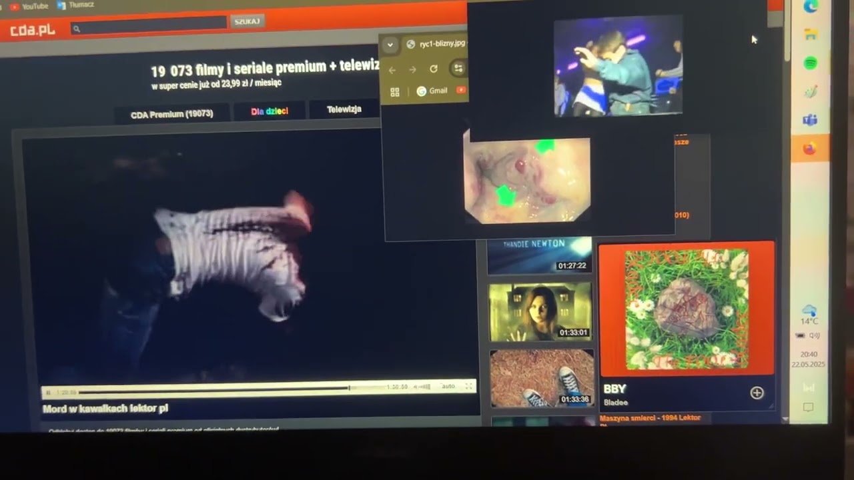
Task: Expand the Chrome tab search chevron
Action: click(390, 45)
